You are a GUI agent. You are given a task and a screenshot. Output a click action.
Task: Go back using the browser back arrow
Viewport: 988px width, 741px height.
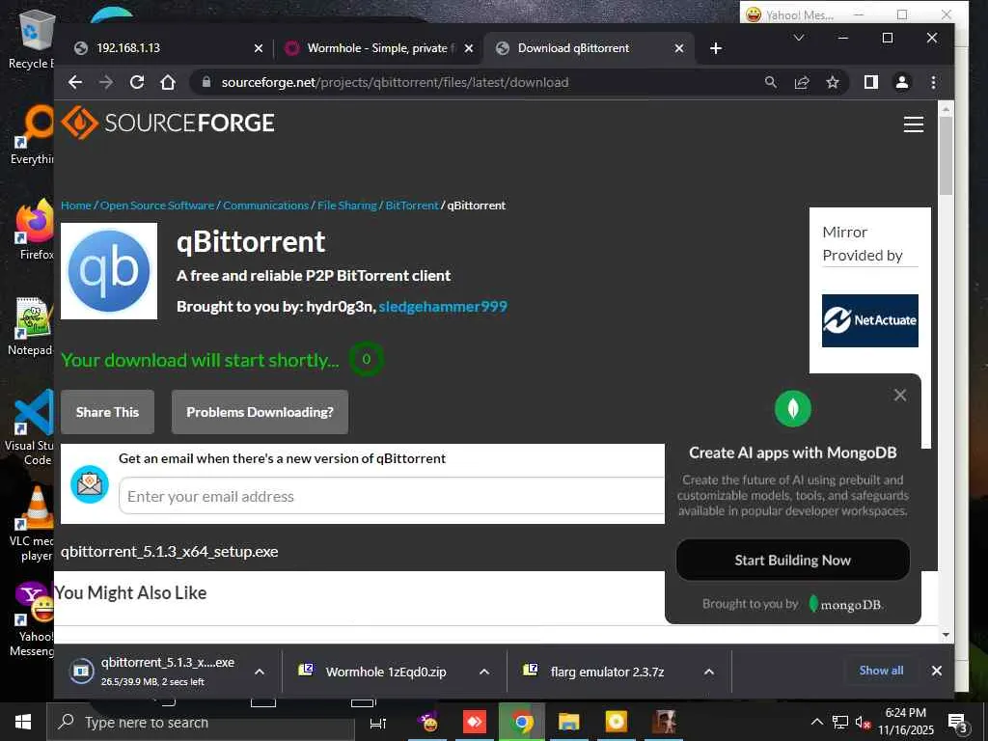[75, 82]
